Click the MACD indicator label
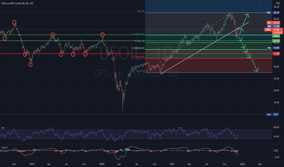 [5, 148]
